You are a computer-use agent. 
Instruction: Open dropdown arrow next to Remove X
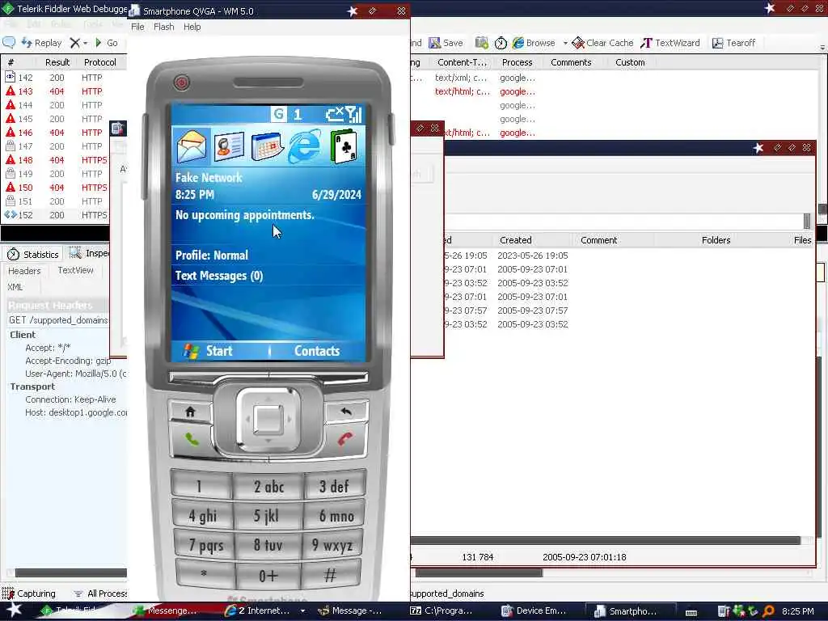click(x=85, y=44)
